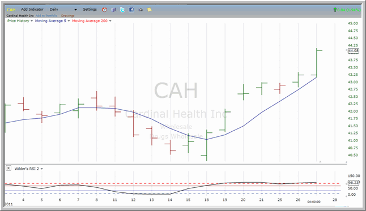Click the 43.50 price axis label
Screen dimensions: 366x211
353,67
